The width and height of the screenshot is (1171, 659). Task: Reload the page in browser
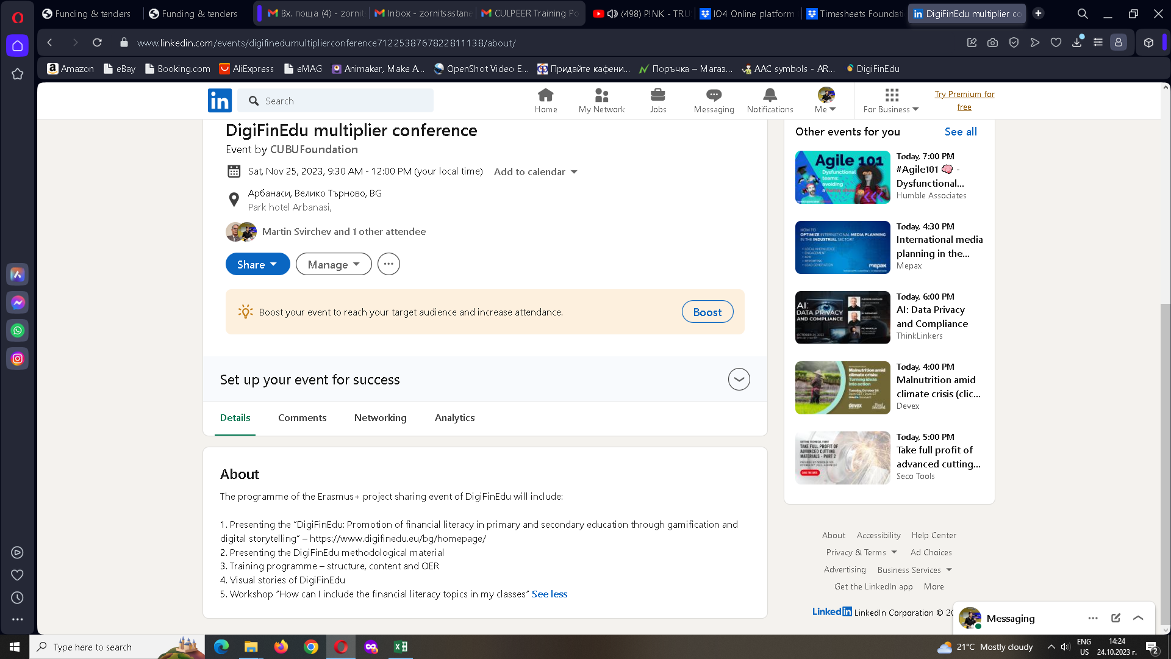point(97,43)
